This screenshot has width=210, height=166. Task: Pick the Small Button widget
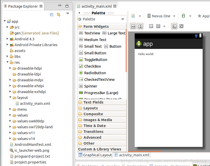93,53
